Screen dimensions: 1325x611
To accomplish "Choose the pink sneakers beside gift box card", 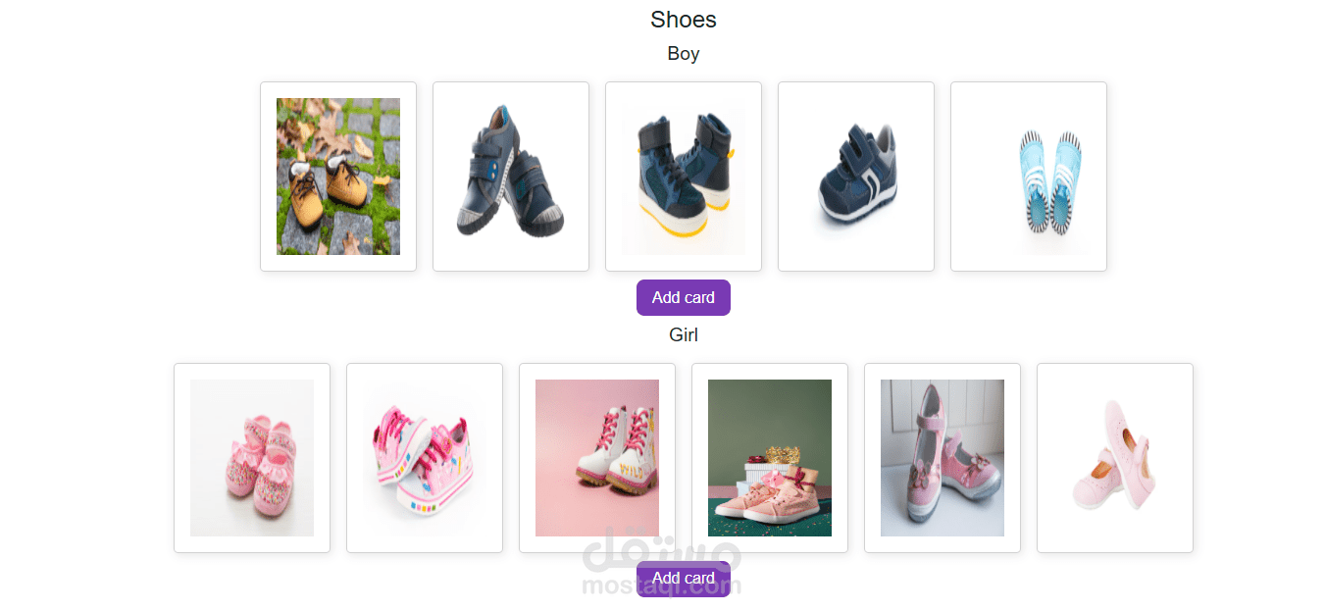I will coord(770,458).
